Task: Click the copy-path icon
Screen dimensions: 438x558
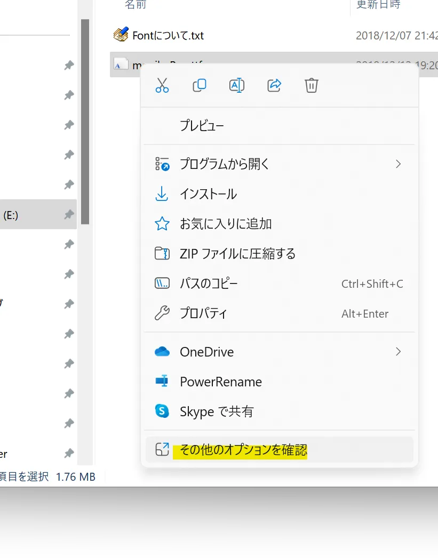Action: [x=162, y=284]
